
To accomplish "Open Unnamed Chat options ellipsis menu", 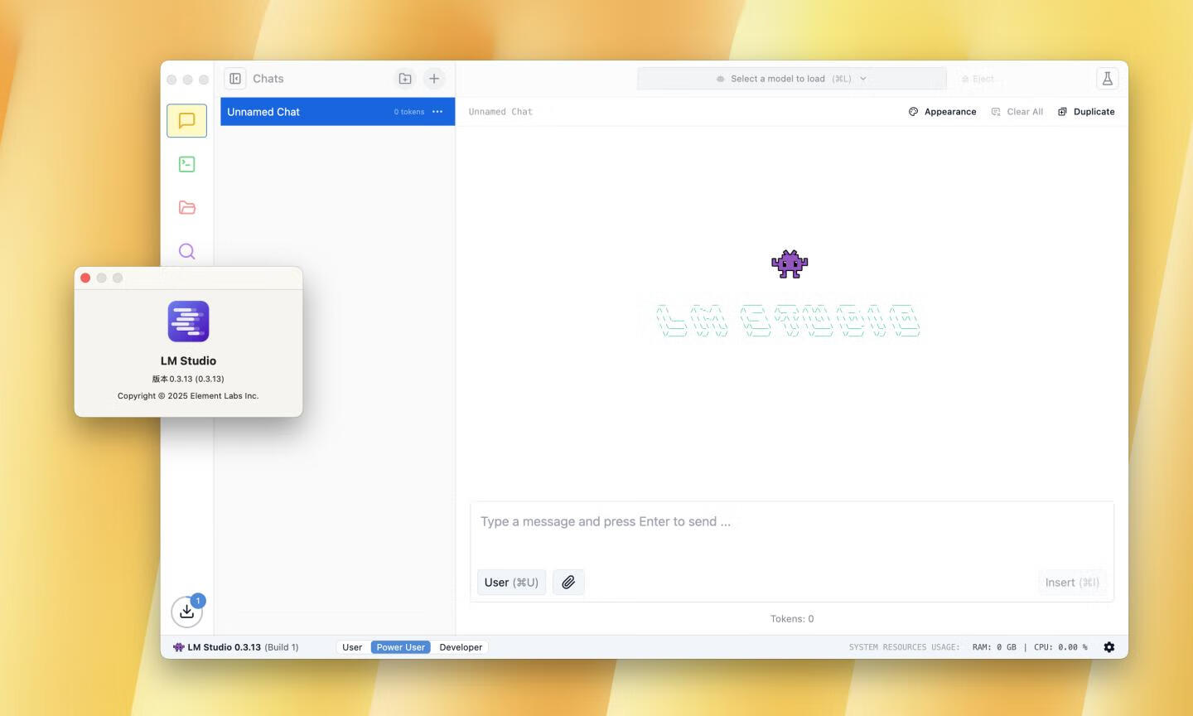I will click(437, 112).
